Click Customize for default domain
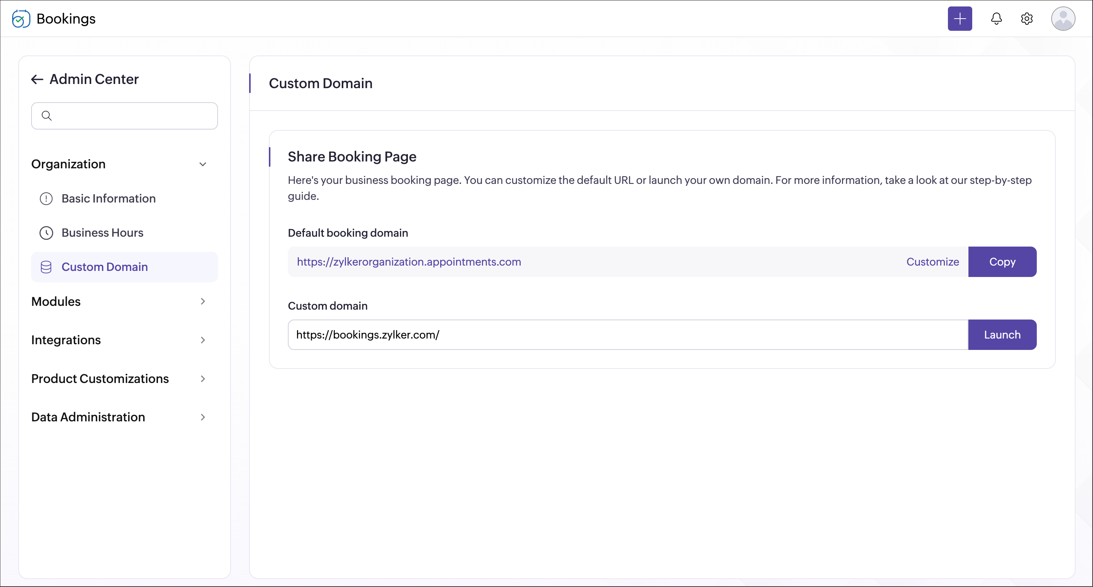 coord(933,262)
